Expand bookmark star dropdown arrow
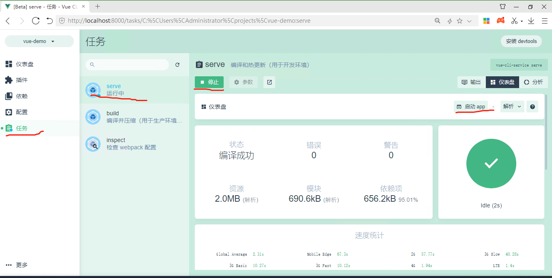The width and height of the screenshot is (552, 278). (469, 21)
